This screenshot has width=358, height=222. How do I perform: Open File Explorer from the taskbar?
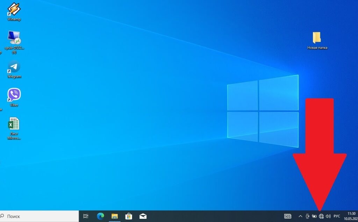(114, 216)
